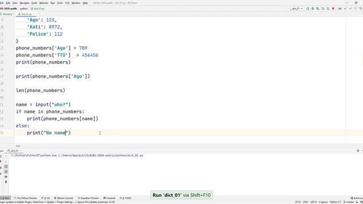
Task: Click the Profile toolbar icon
Action: pyautogui.click(x=323, y=8)
